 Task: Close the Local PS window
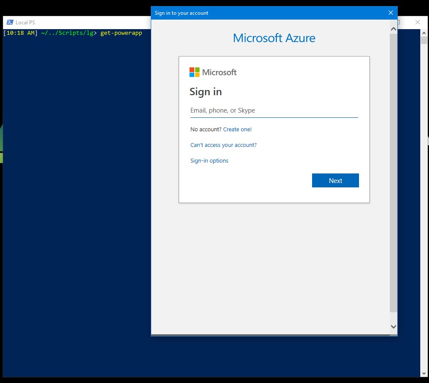418,22
